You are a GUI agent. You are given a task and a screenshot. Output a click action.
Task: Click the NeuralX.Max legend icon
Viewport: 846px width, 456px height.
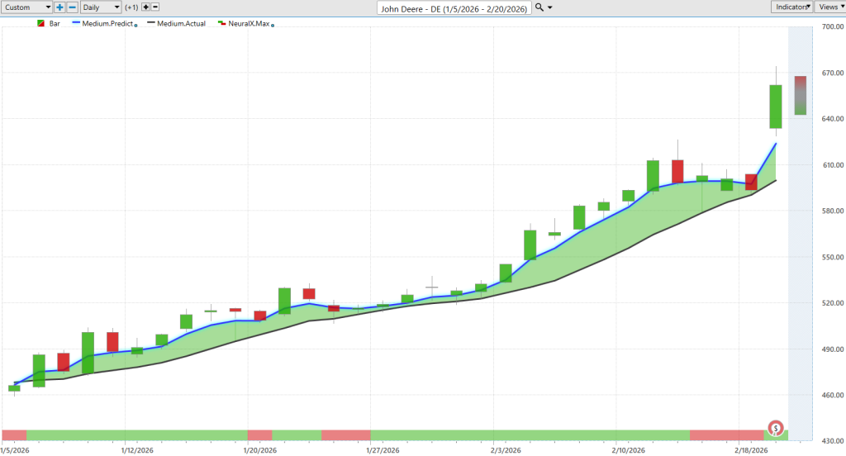click(221, 24)
